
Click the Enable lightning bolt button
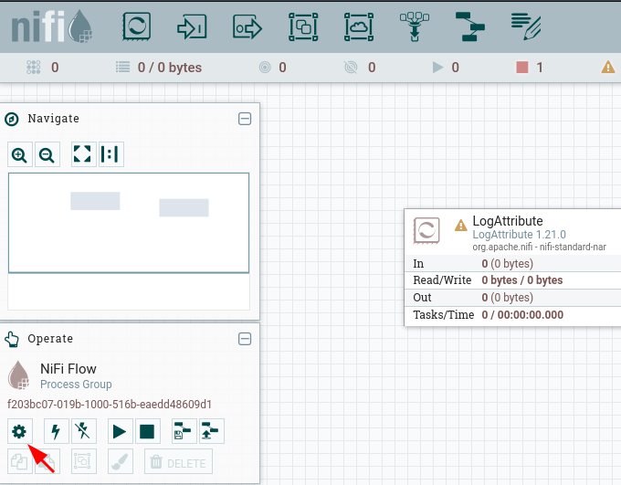click(x=56, y=431)
